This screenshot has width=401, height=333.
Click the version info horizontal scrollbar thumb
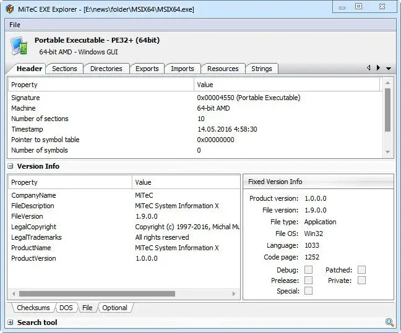pos(97,293)
